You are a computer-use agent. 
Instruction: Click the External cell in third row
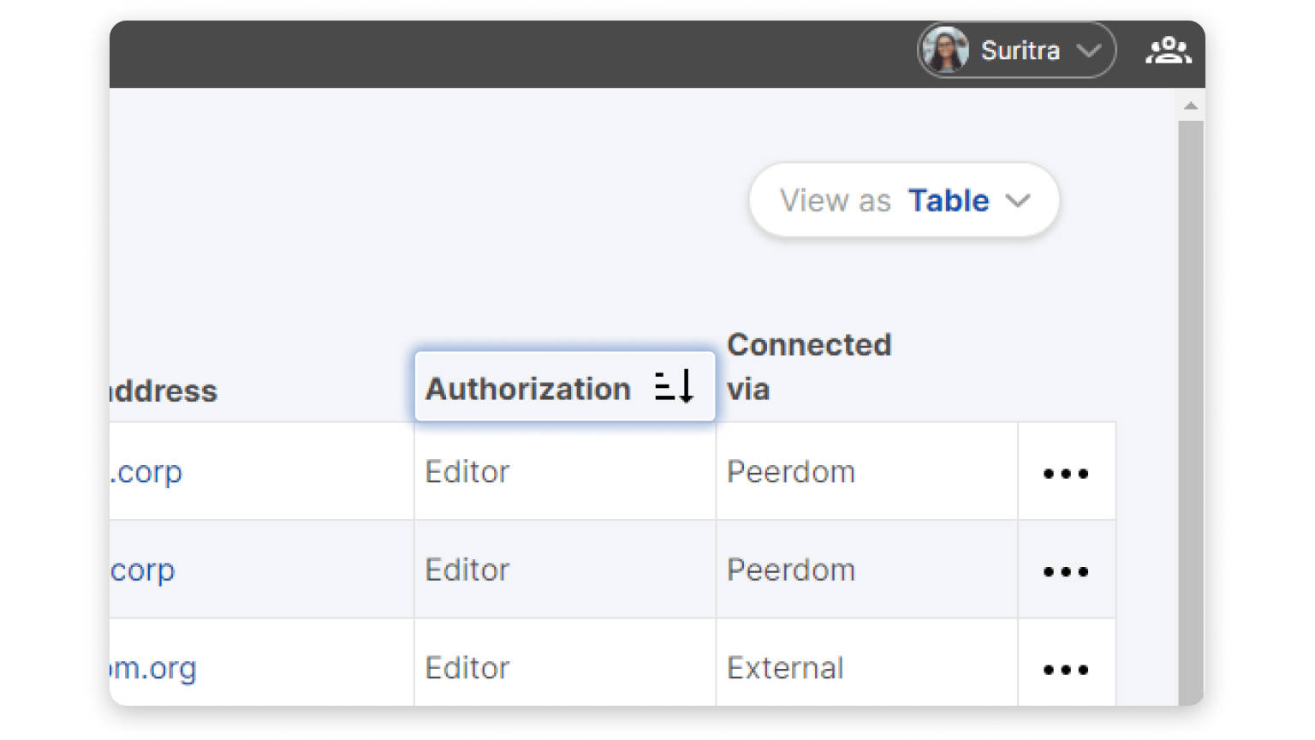785,668
